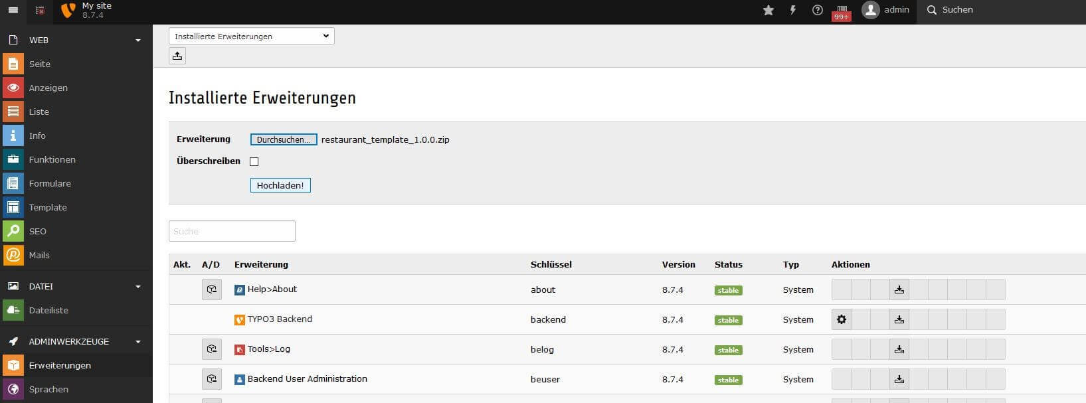
Task: Download the about extension as zip
Action: [899, 289]
